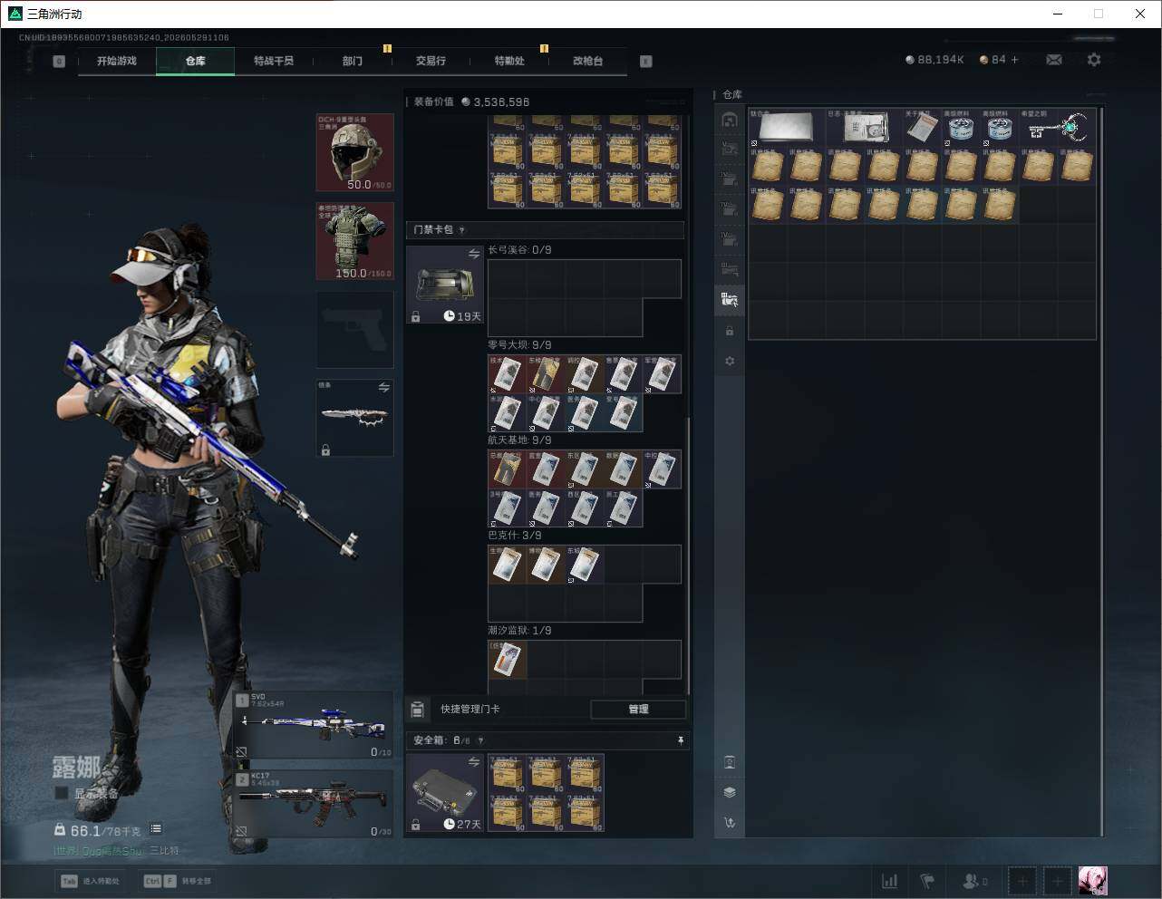The image size is (1162, 899).
Task: Click the 管理 button for access cards
Action: (x=638, y=709)
